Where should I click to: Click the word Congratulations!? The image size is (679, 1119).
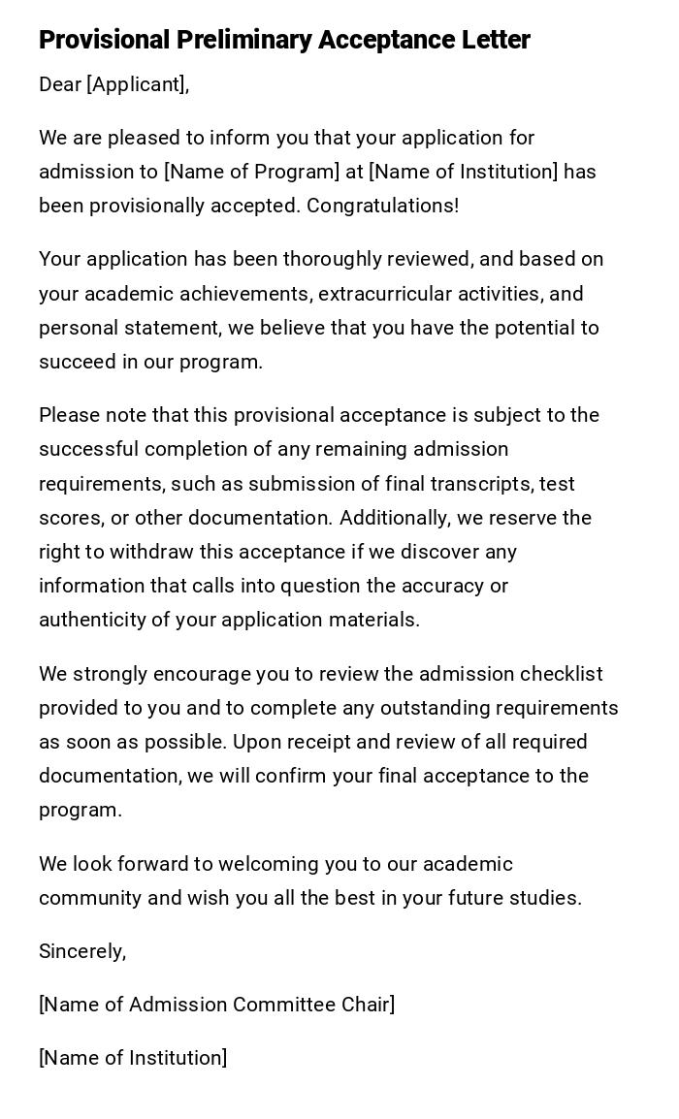click(x=382, y=206)
